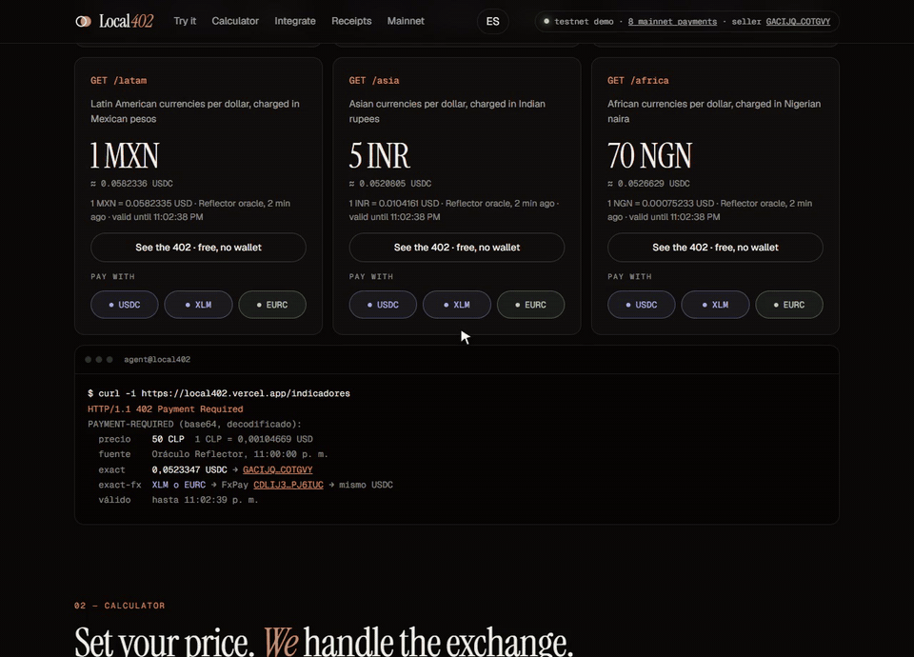Viewport: 914px width, 657px height.
Task: Pay with USDC on the /africa card
Action: (x=641, y=305)
